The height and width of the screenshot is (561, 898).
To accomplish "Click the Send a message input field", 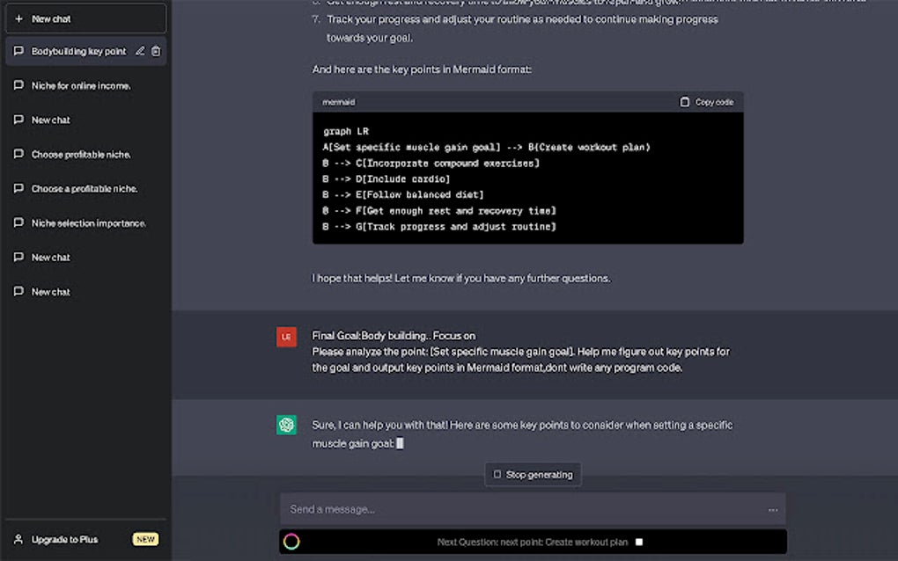I will pyautogui.click(x=519, y=509).
